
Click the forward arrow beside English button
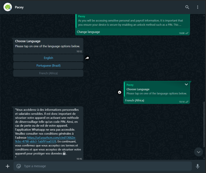tap(87, 58)
